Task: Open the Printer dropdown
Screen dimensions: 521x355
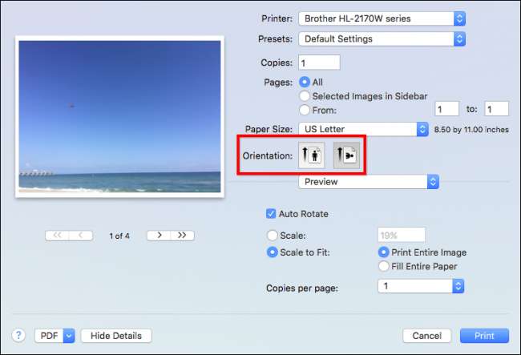Action: point(382,18)
